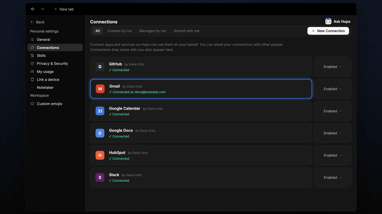Click the Workspace section label
Screen dimensions: 382x214
coord(40,95)
